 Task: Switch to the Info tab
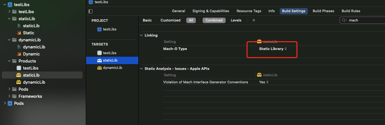point(271,11)
